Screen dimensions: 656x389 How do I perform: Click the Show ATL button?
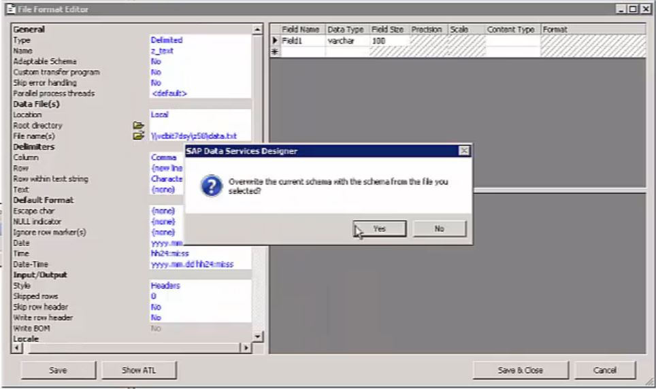139,370
